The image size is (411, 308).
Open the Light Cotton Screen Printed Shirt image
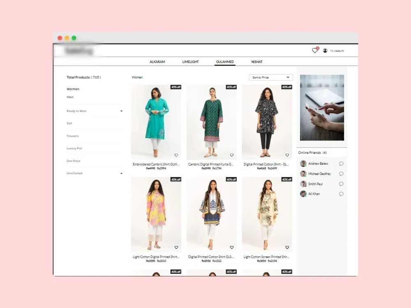pyautogui.click(x=267, y=214)
